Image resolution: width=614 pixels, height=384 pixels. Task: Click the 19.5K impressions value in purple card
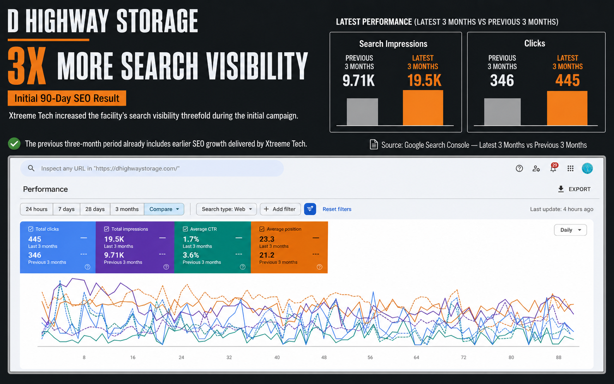click(114, 239)
